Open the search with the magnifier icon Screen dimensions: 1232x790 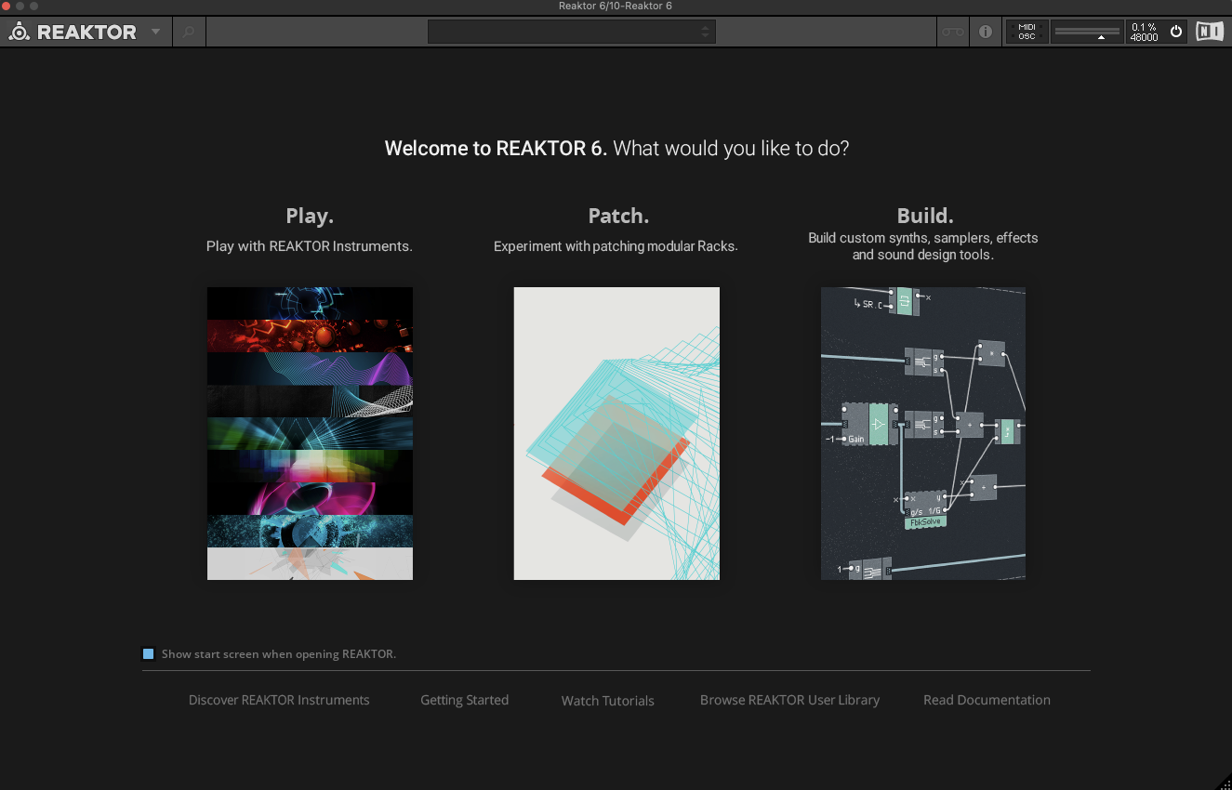188,31
